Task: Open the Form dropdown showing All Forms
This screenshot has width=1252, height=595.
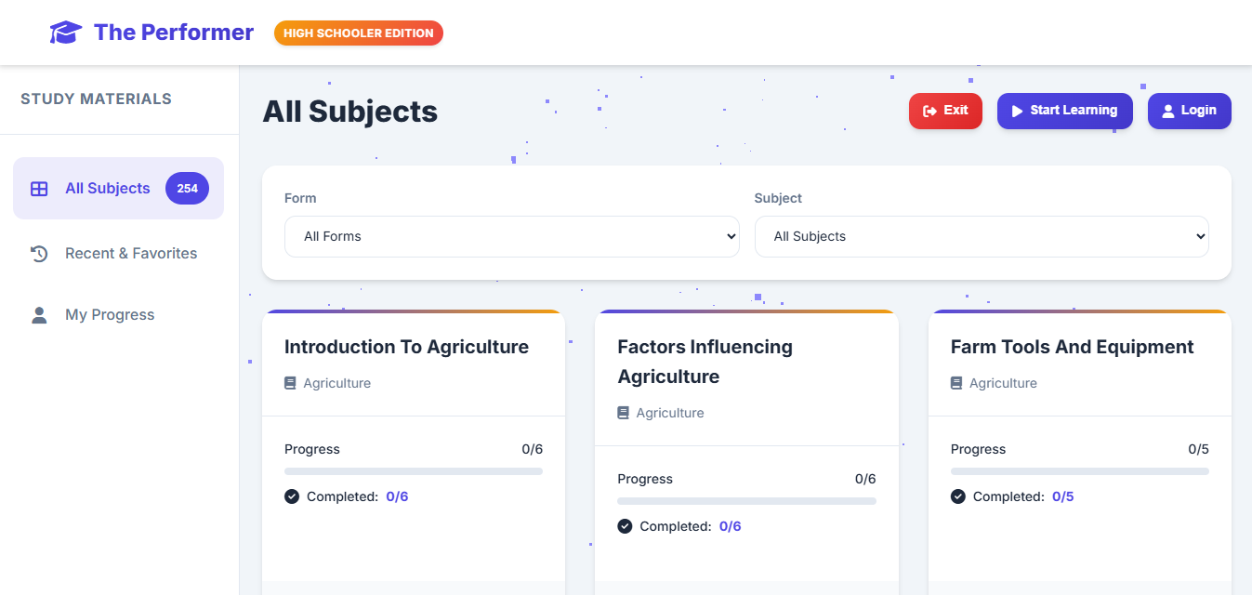Action: pyautogui.click(x=511, y=236)
